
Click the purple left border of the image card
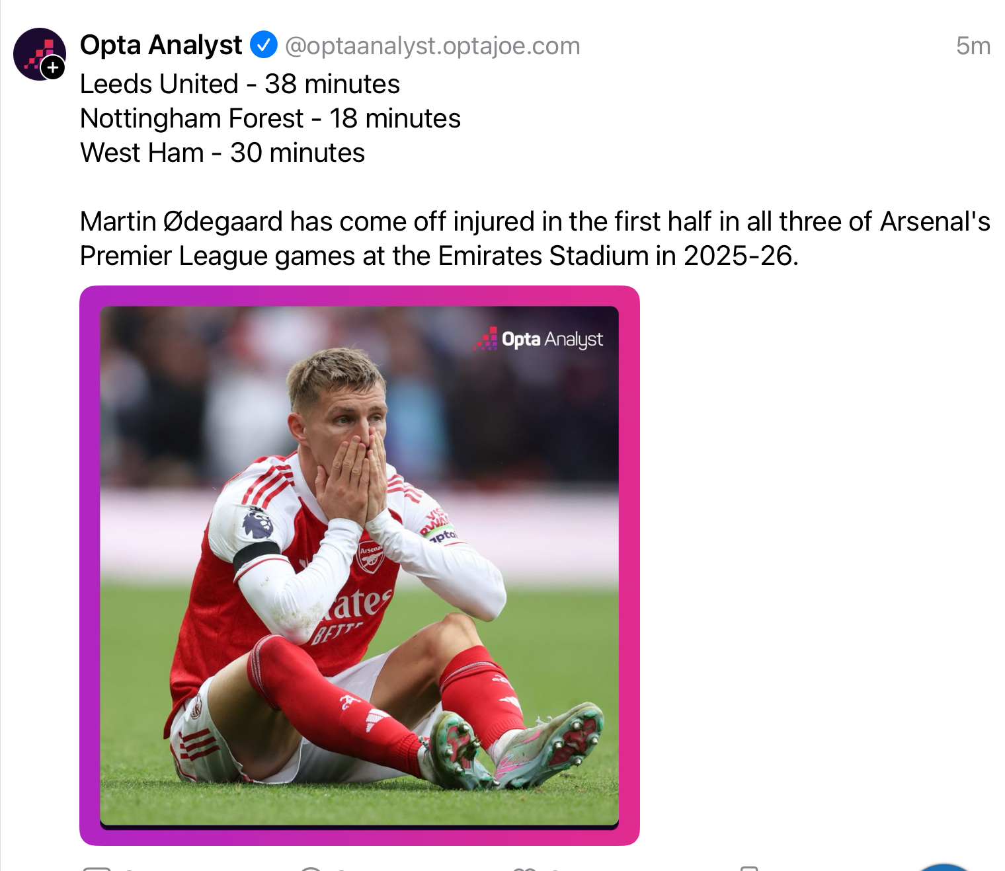89,565
